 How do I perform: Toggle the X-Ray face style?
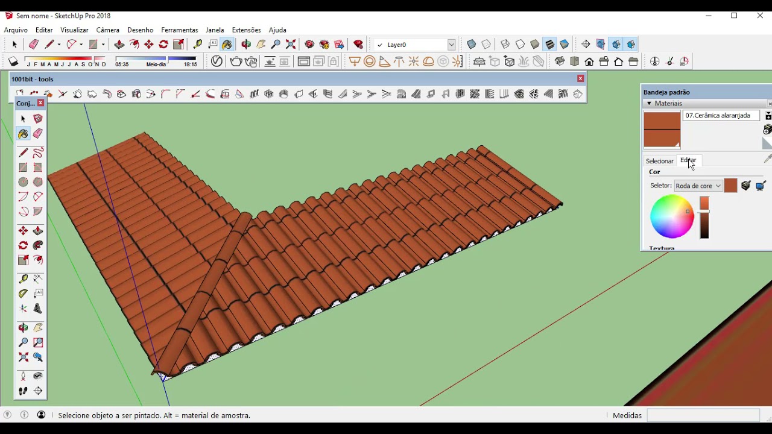(472, 45)
